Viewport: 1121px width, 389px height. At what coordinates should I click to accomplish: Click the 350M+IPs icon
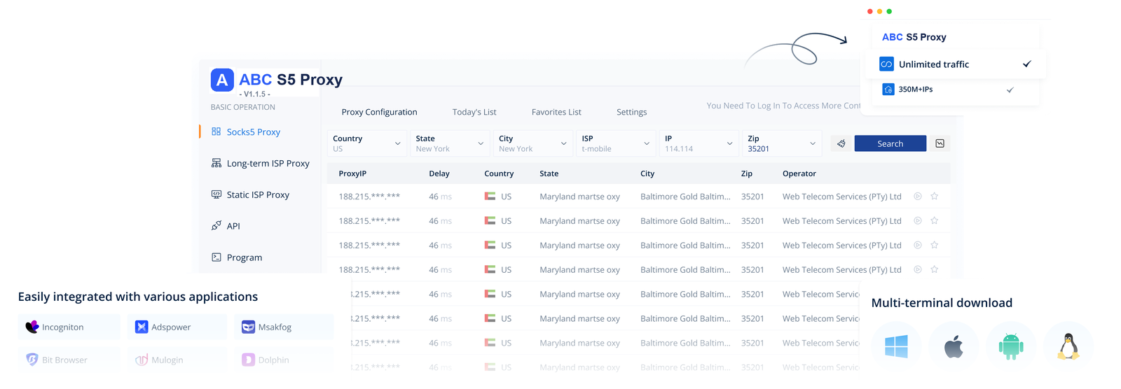click(x=888, y=90)
